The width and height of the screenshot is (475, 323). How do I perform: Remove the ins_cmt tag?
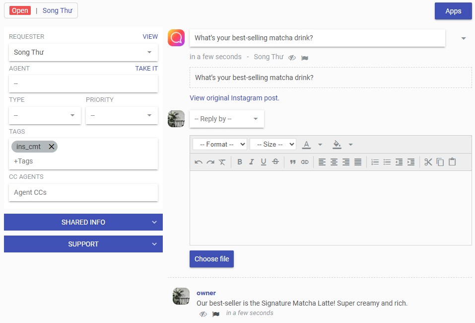click(x=52, y=147)
